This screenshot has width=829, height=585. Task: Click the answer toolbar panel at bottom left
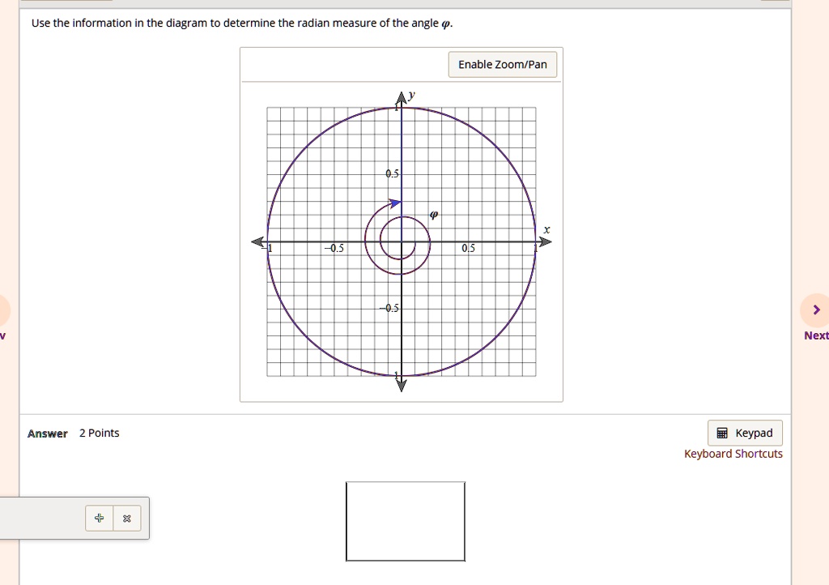[49, 519]
